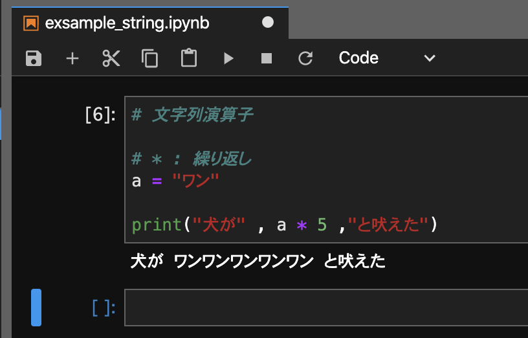Click the string "ワン" in the code

pyautogui.click(x=195, y=181)
